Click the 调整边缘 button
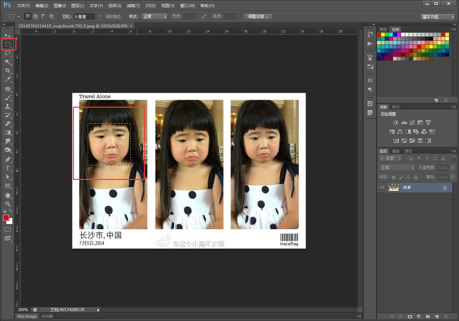 tap(258, 16)
